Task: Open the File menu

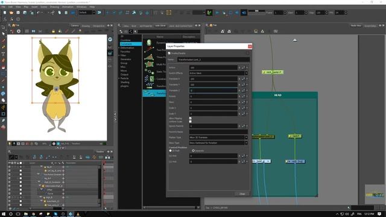Action: tap(4, 7)
